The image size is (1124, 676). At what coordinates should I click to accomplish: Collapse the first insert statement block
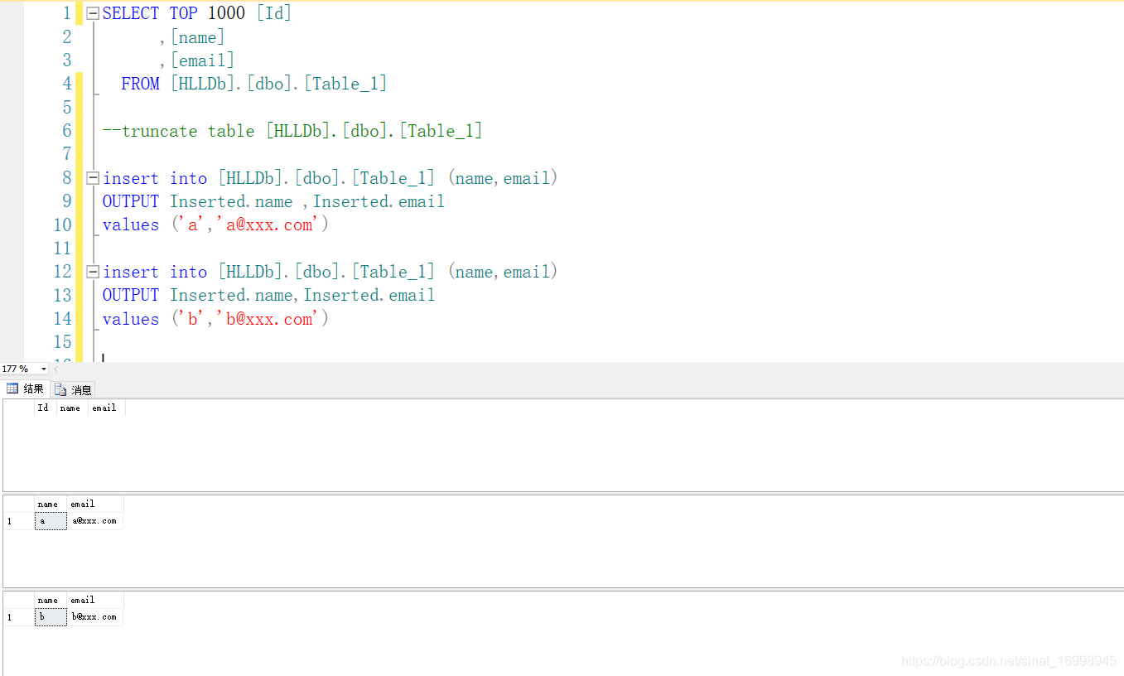[93, 178]
